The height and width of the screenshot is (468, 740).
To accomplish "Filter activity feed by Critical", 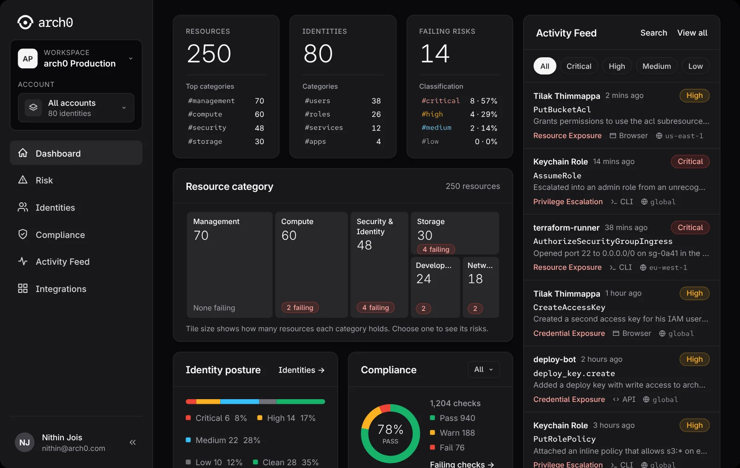I will (x=579, y=66).
